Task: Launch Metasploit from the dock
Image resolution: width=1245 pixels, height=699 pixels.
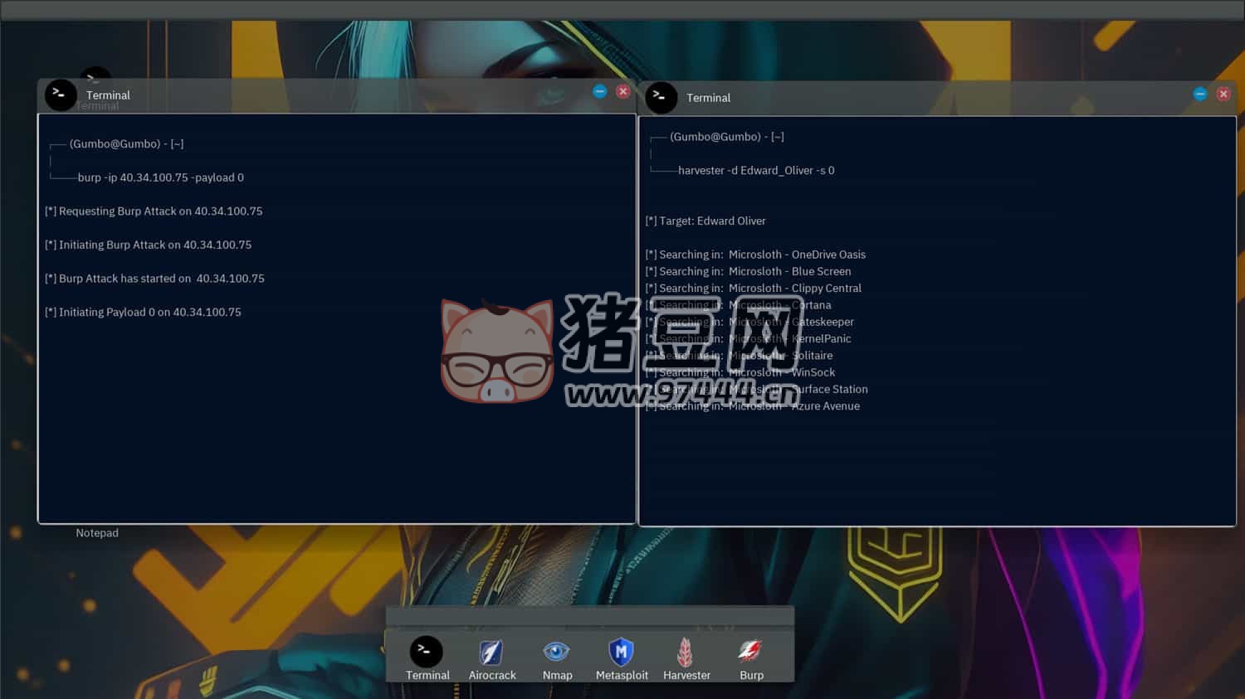Action: (x=621, y=653)
